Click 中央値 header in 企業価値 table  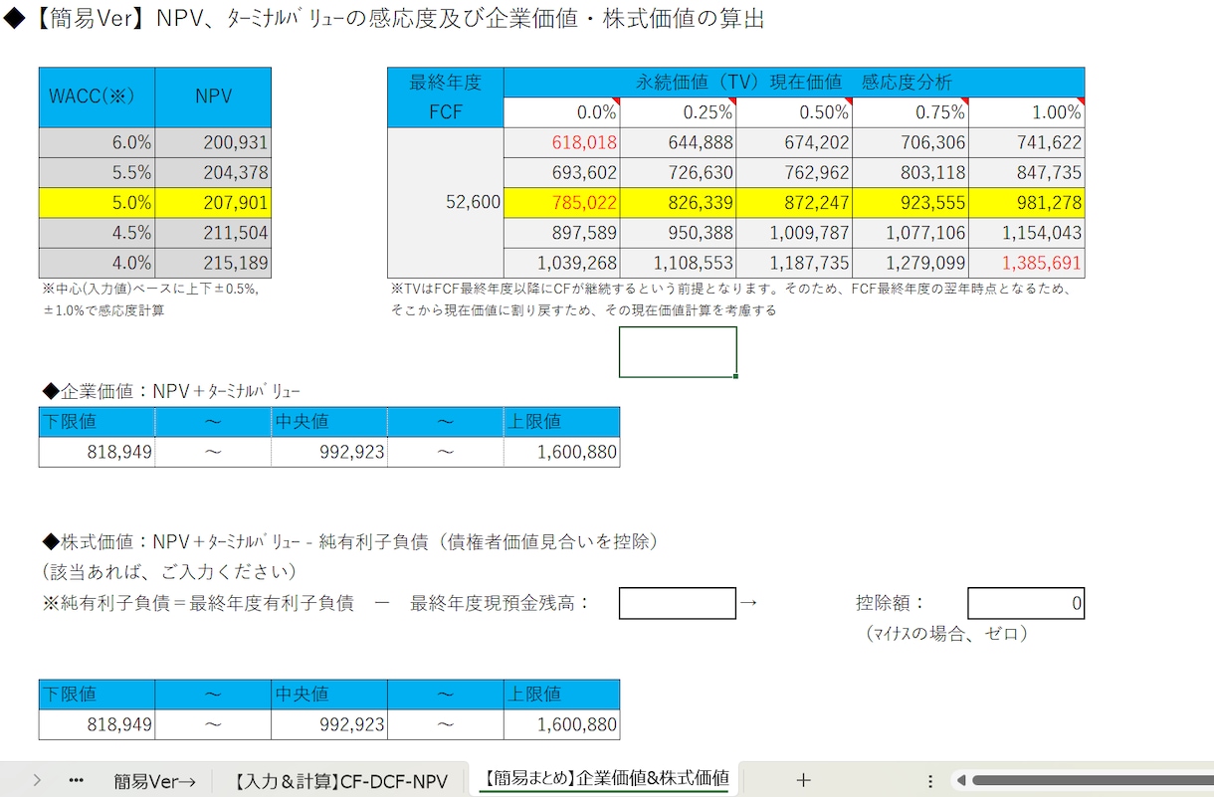329,422
